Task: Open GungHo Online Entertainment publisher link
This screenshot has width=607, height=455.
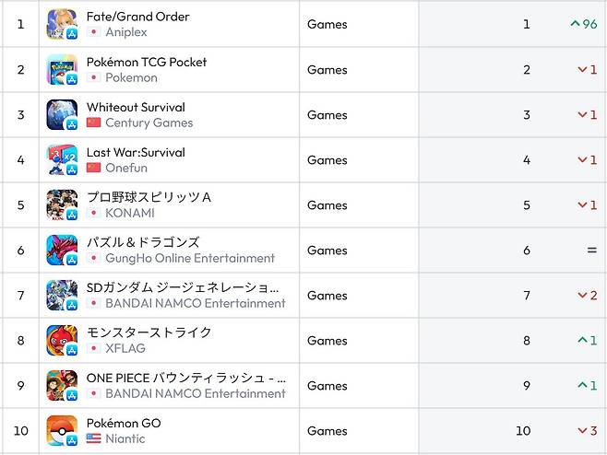Action: coord(189,258)
